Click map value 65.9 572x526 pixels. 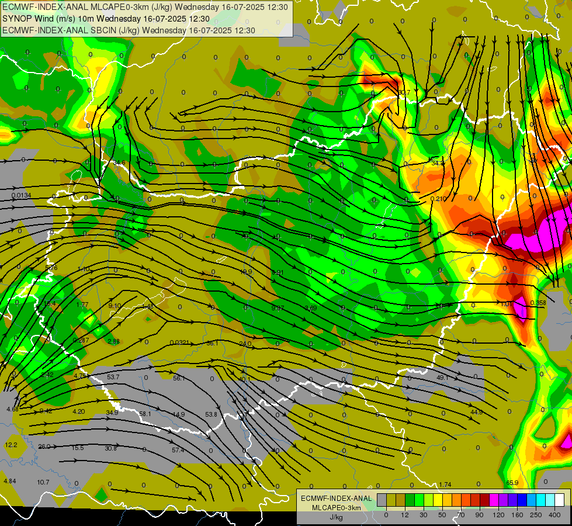512,483
